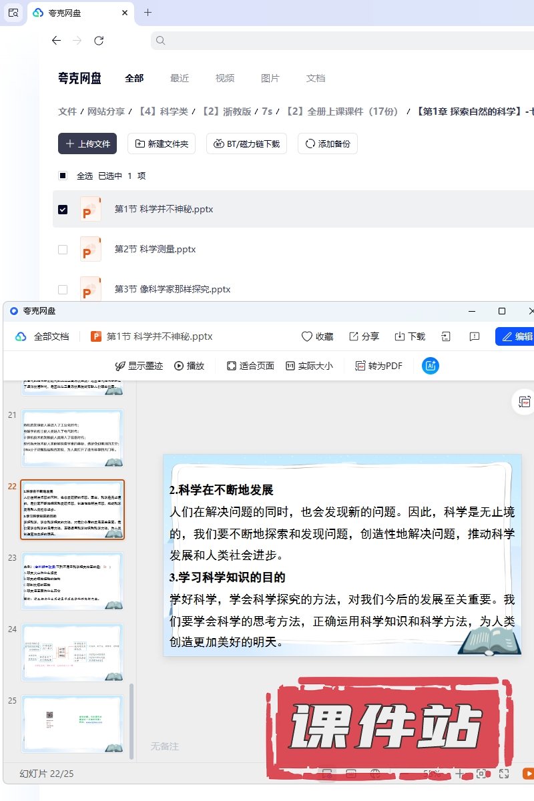This screenshot has width=534, height=801.
Task: Click the 收藏 heart icon
Action: pyautogui.click(x=317, y=336)
